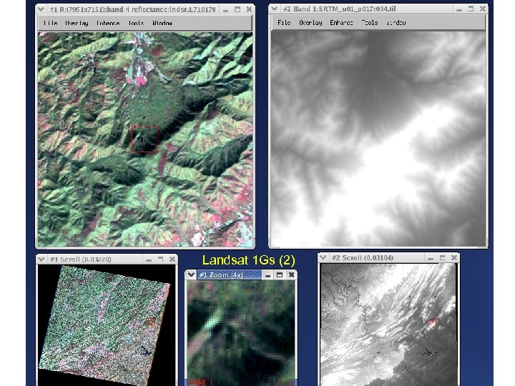Open Enhance menu in window #2 SRTM
The image size is (515, 386).
click(x=341, y=23)
